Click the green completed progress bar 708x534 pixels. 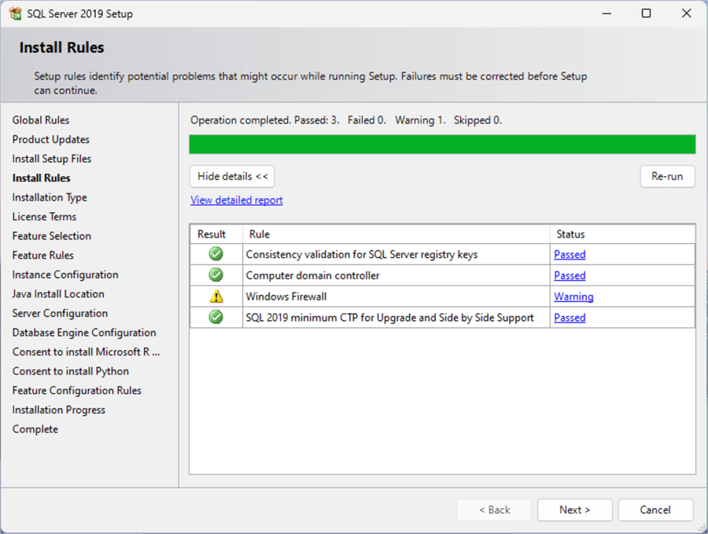(442, 145)
